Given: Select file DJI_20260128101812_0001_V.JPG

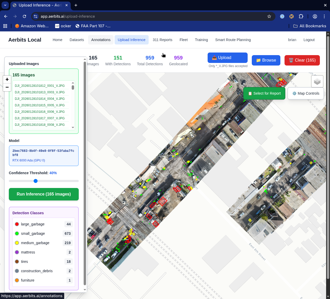Looking at the screenshot, I should pos(39,86).
